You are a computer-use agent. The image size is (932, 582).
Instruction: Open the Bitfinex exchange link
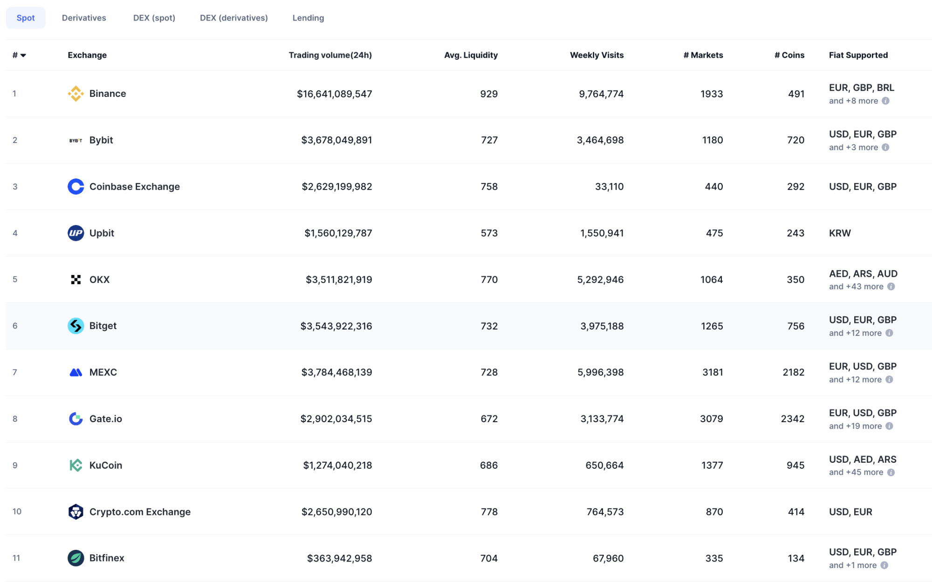(x=107, y=558)
